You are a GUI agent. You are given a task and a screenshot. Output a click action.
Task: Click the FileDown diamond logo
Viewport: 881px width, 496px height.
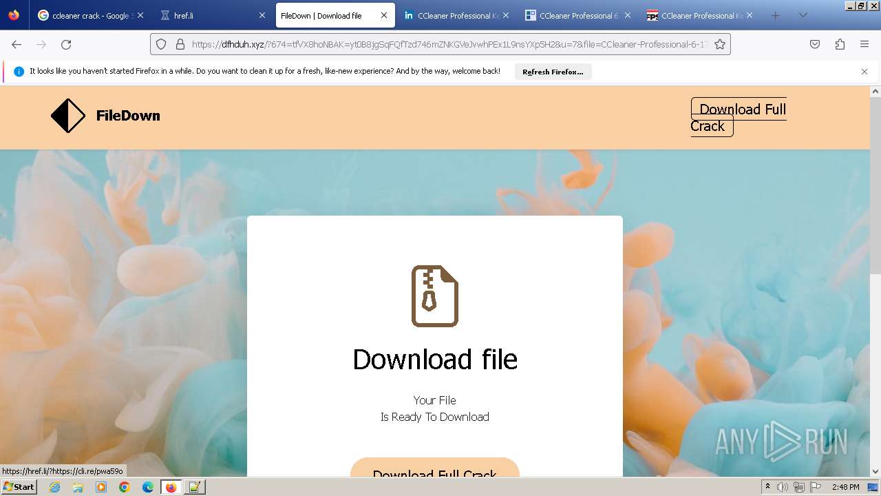(x=68, y=116)
